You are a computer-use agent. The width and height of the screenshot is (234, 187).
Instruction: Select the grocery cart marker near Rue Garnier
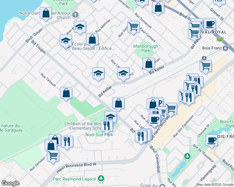pyautogui.click(x=133, y=27)
